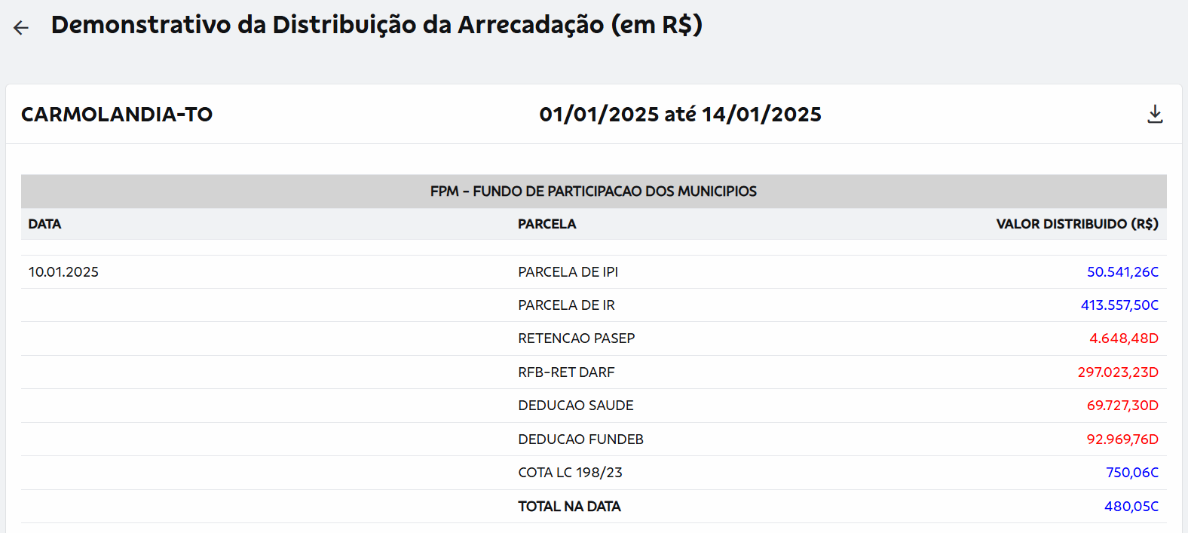Select the date cell 10.01.2025

click(x=63, y=272)
